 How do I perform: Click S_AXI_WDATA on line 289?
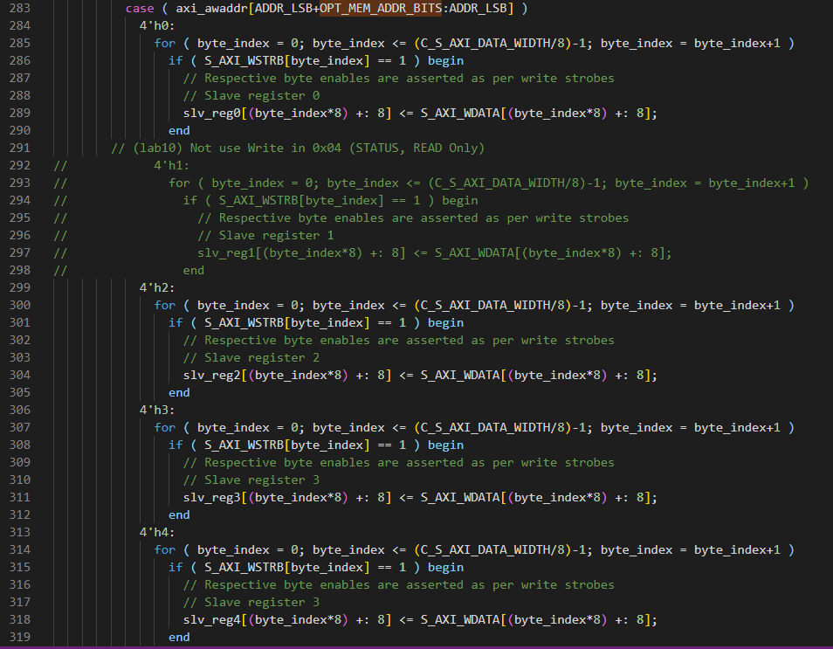coord(460,114)
